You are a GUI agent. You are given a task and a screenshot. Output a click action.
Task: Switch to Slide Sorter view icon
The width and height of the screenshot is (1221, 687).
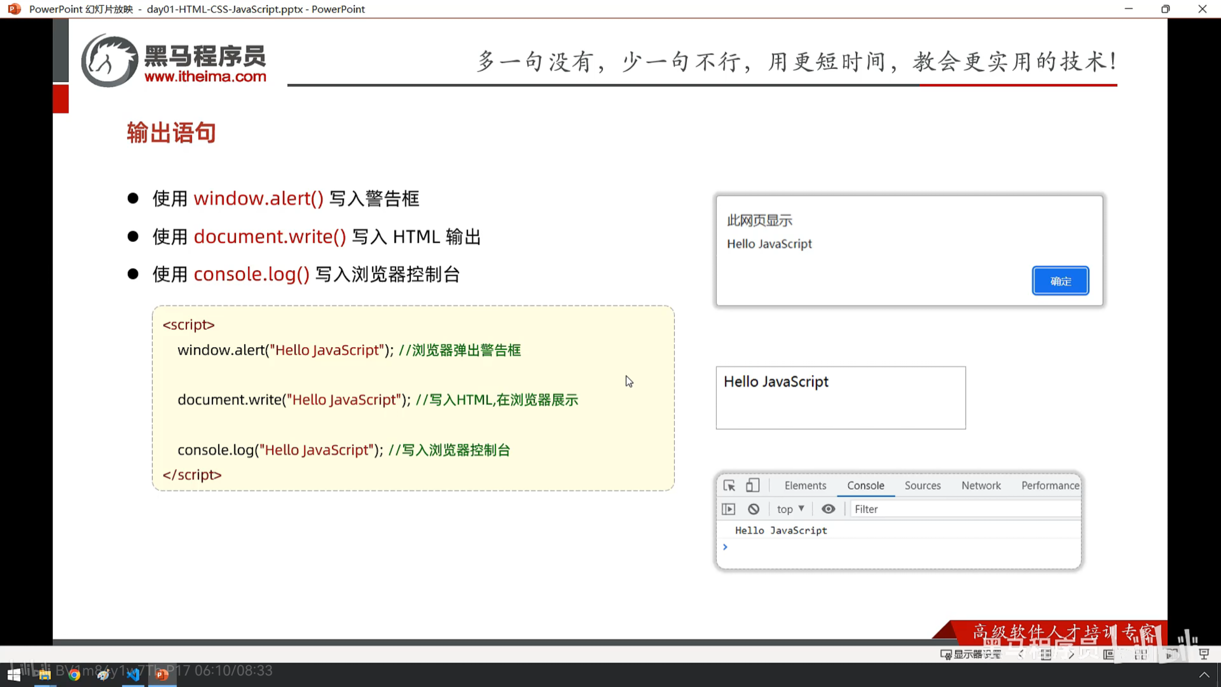[1141, 654]
